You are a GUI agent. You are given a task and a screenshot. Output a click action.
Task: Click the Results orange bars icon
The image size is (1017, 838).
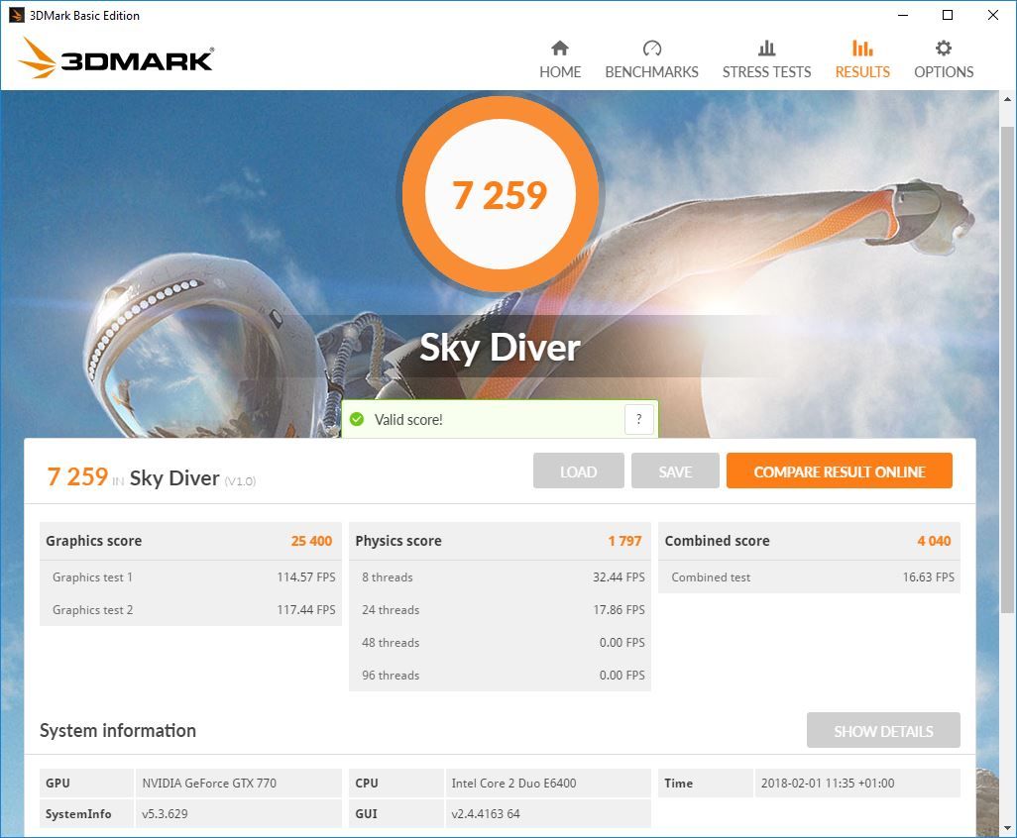[x=862, y=48]
